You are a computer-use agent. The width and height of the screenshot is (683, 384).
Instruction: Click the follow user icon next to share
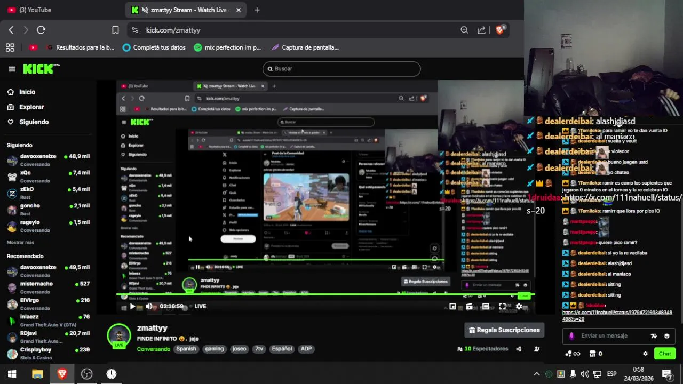click(x=537, y=349)
